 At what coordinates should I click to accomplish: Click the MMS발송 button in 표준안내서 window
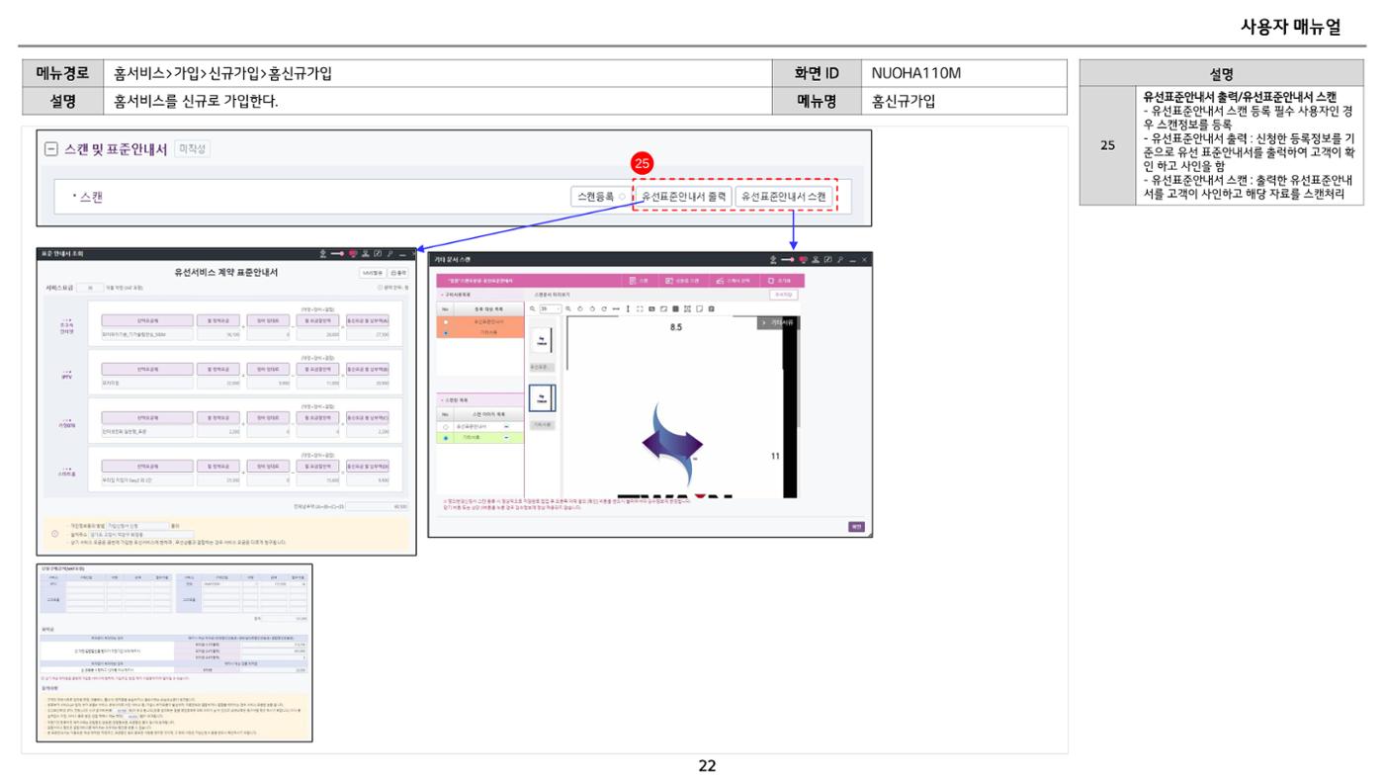pos(373,273)
